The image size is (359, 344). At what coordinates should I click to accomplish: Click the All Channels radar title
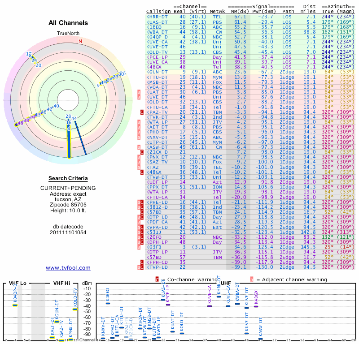point(68,23)
